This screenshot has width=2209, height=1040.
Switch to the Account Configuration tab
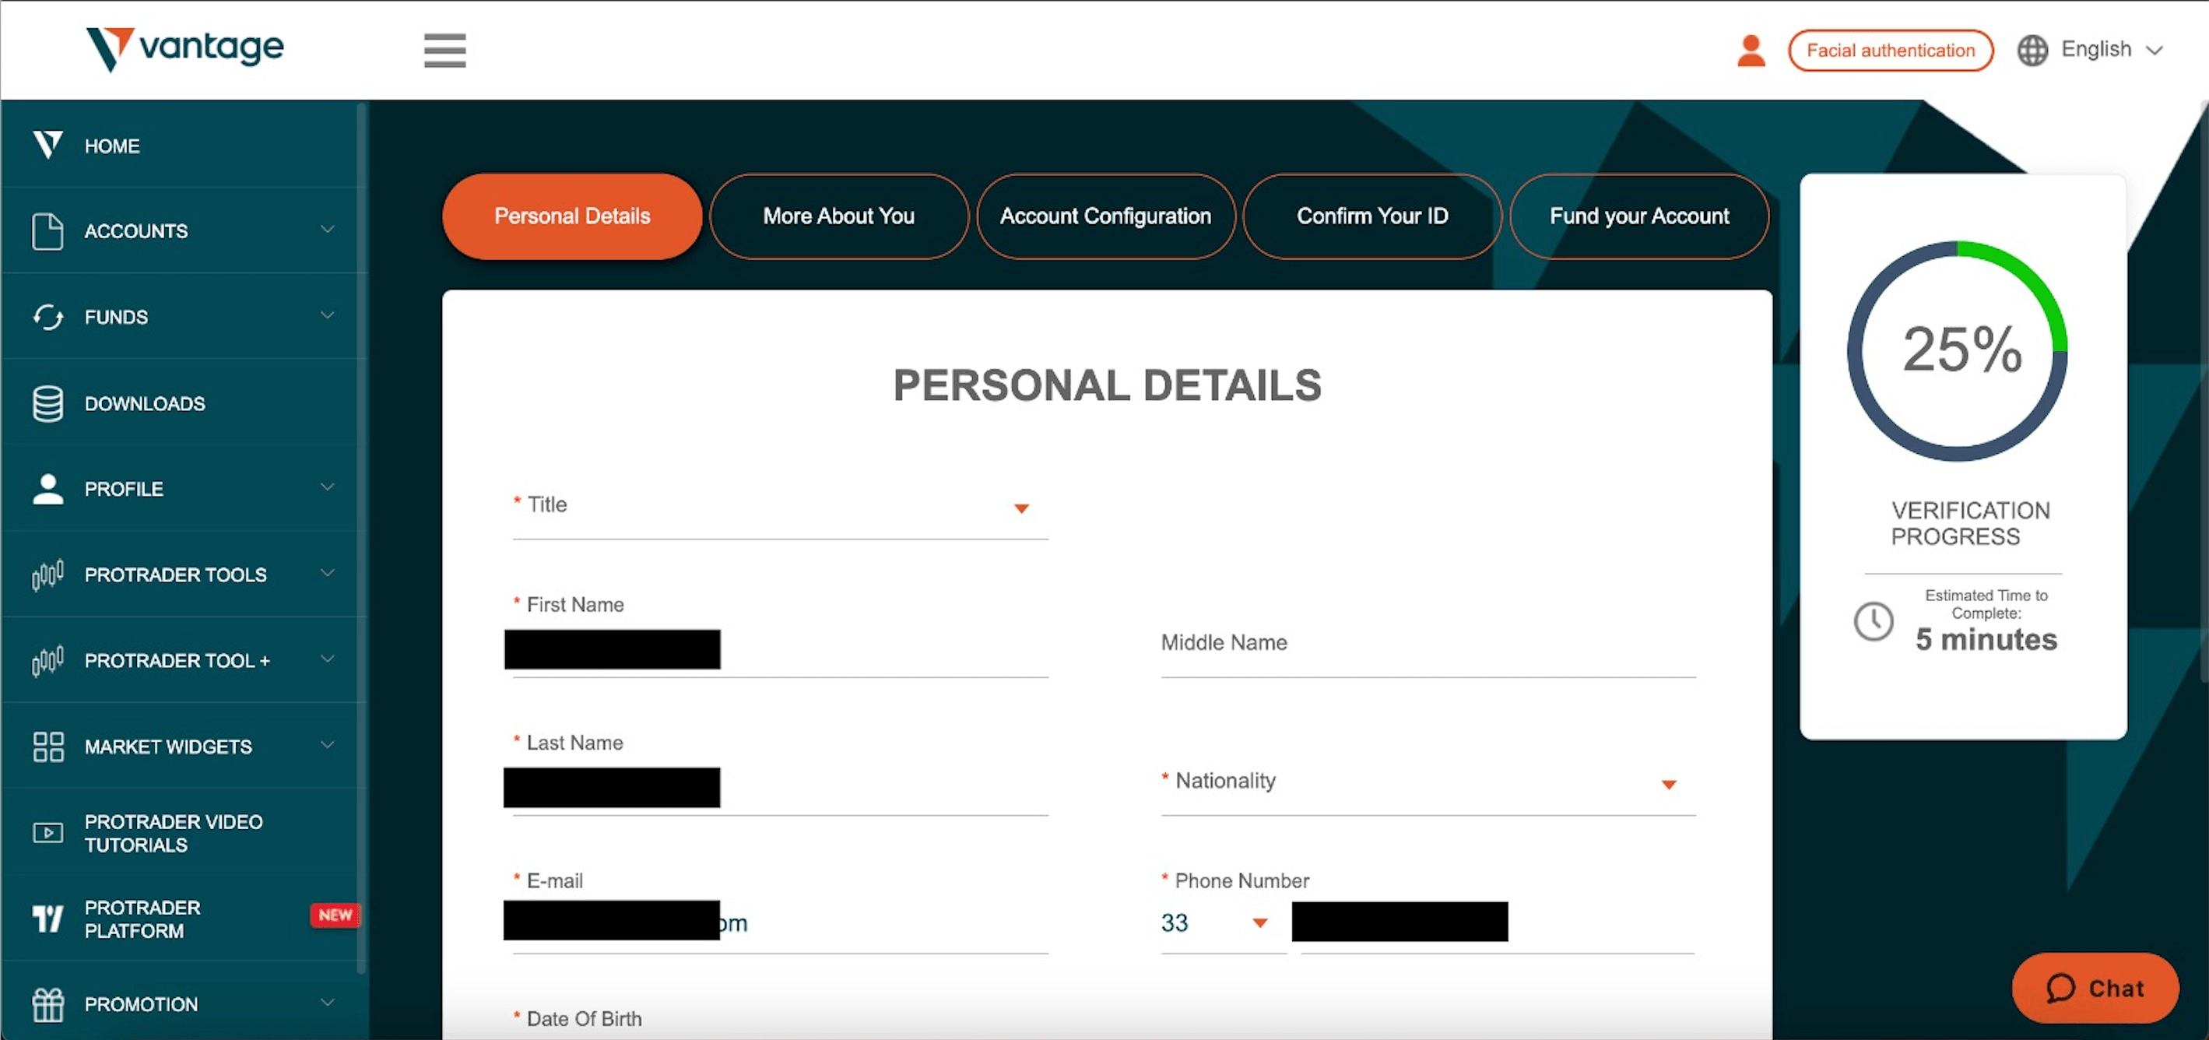(x=1105, y=216)
